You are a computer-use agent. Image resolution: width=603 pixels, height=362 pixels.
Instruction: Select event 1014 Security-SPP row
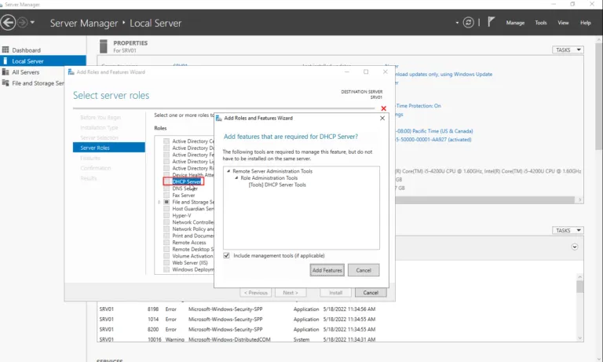pyautogui.click(x=237, y=320)
